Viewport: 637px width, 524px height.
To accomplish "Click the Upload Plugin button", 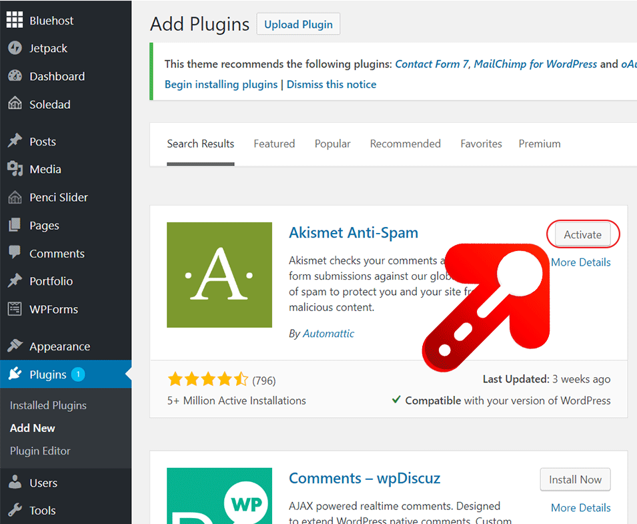I will (298, 24).
